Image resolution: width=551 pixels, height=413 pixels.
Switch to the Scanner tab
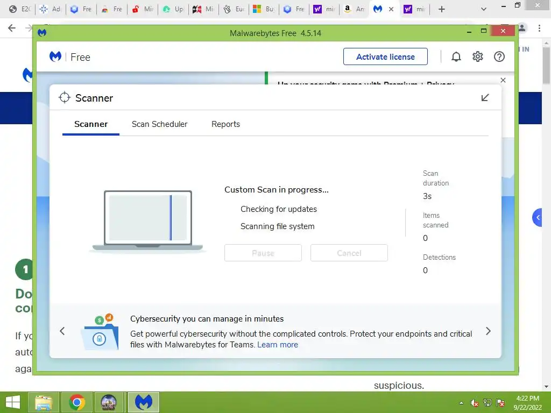point(90,124)
